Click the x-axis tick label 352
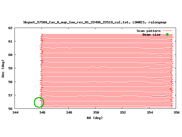 point(123,112)
